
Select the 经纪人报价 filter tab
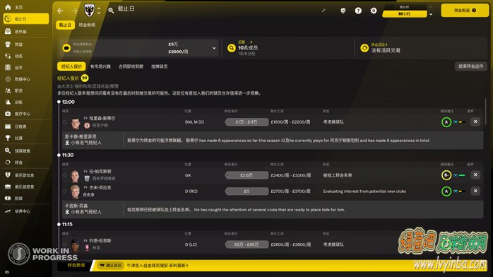[x=71, y=66]
